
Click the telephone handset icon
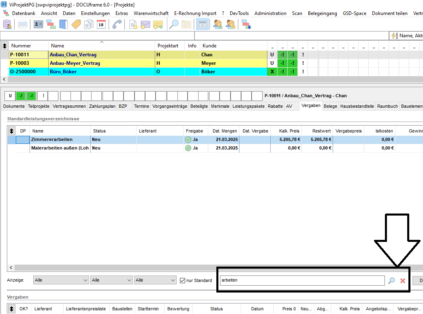tap(117, 25)
